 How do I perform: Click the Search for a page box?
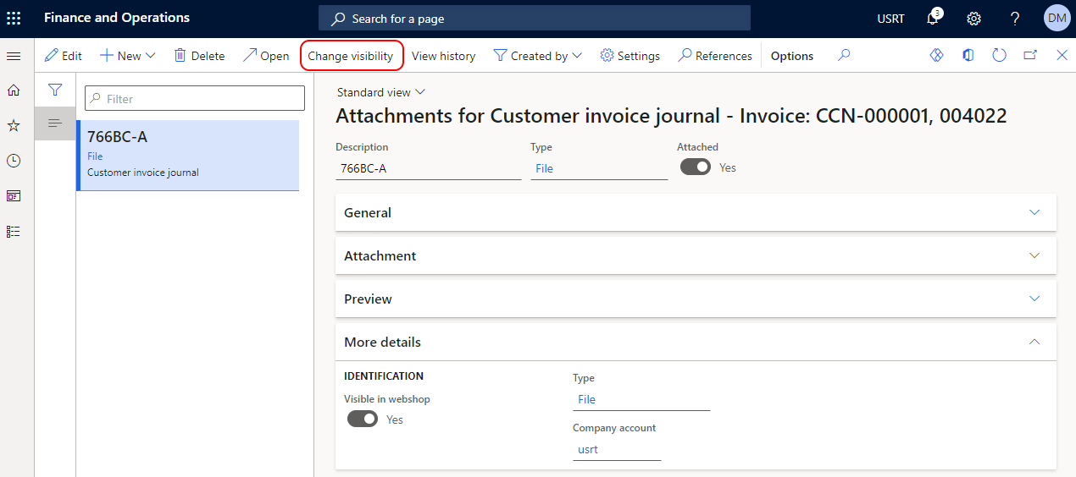tap(535, 18)
